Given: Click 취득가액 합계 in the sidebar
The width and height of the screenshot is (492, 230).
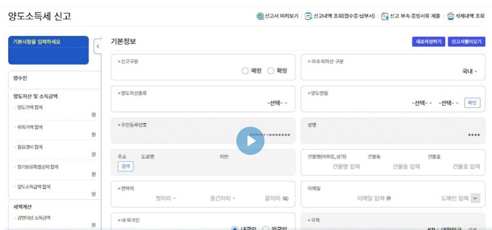Looking at the screenshot, I should pos(30,127).
